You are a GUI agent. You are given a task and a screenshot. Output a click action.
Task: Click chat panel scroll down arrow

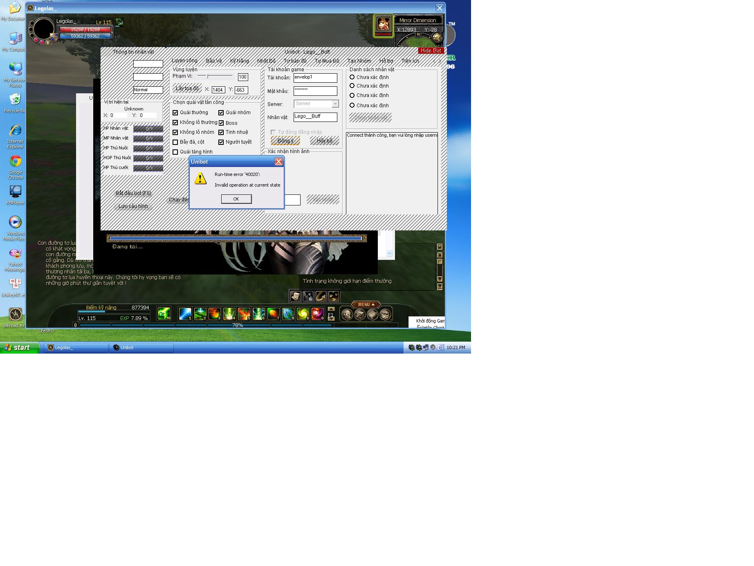point(440,279)
